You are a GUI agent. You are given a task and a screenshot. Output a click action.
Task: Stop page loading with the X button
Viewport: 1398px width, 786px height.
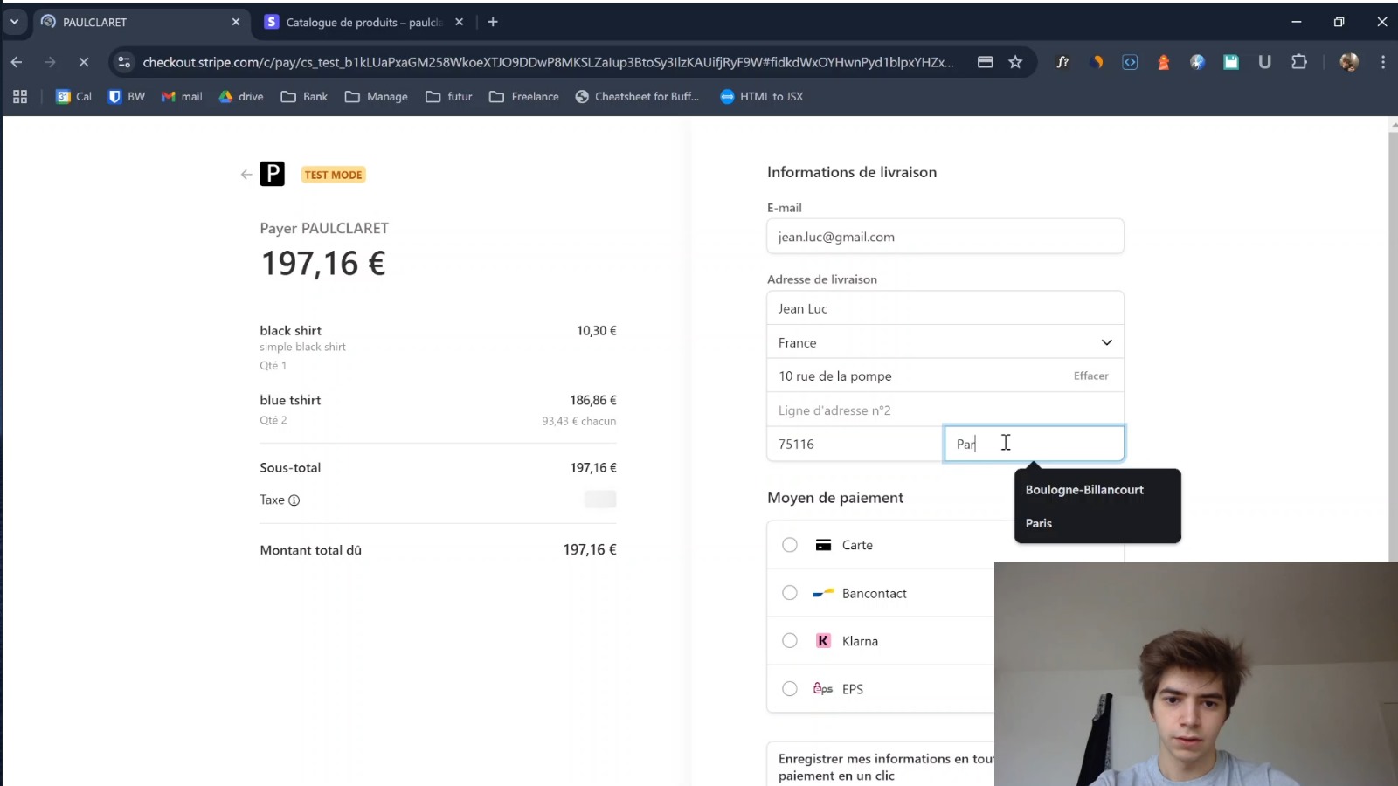click(84, 62)
